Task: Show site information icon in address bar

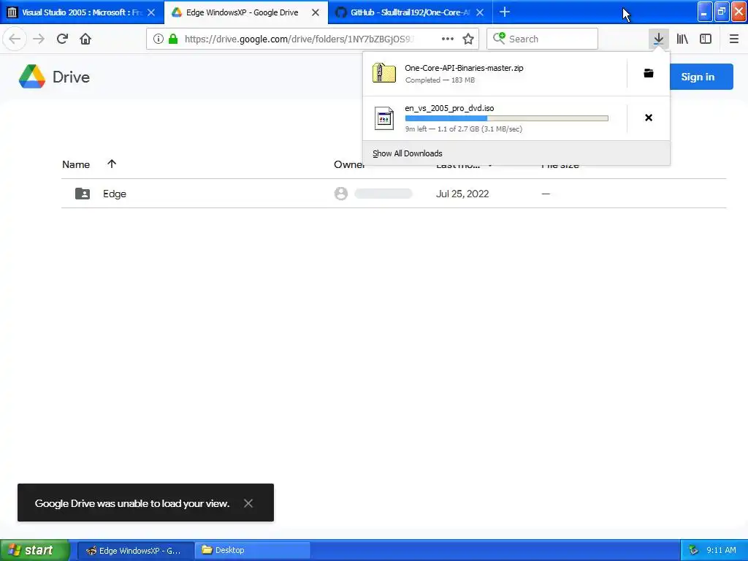Action: pos(159,39)
